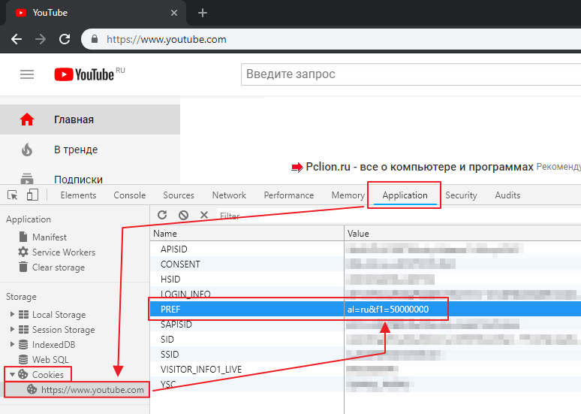The image size is (581, 414).
Task: Click the home icon beside Главная
Action: click(27, 119)
